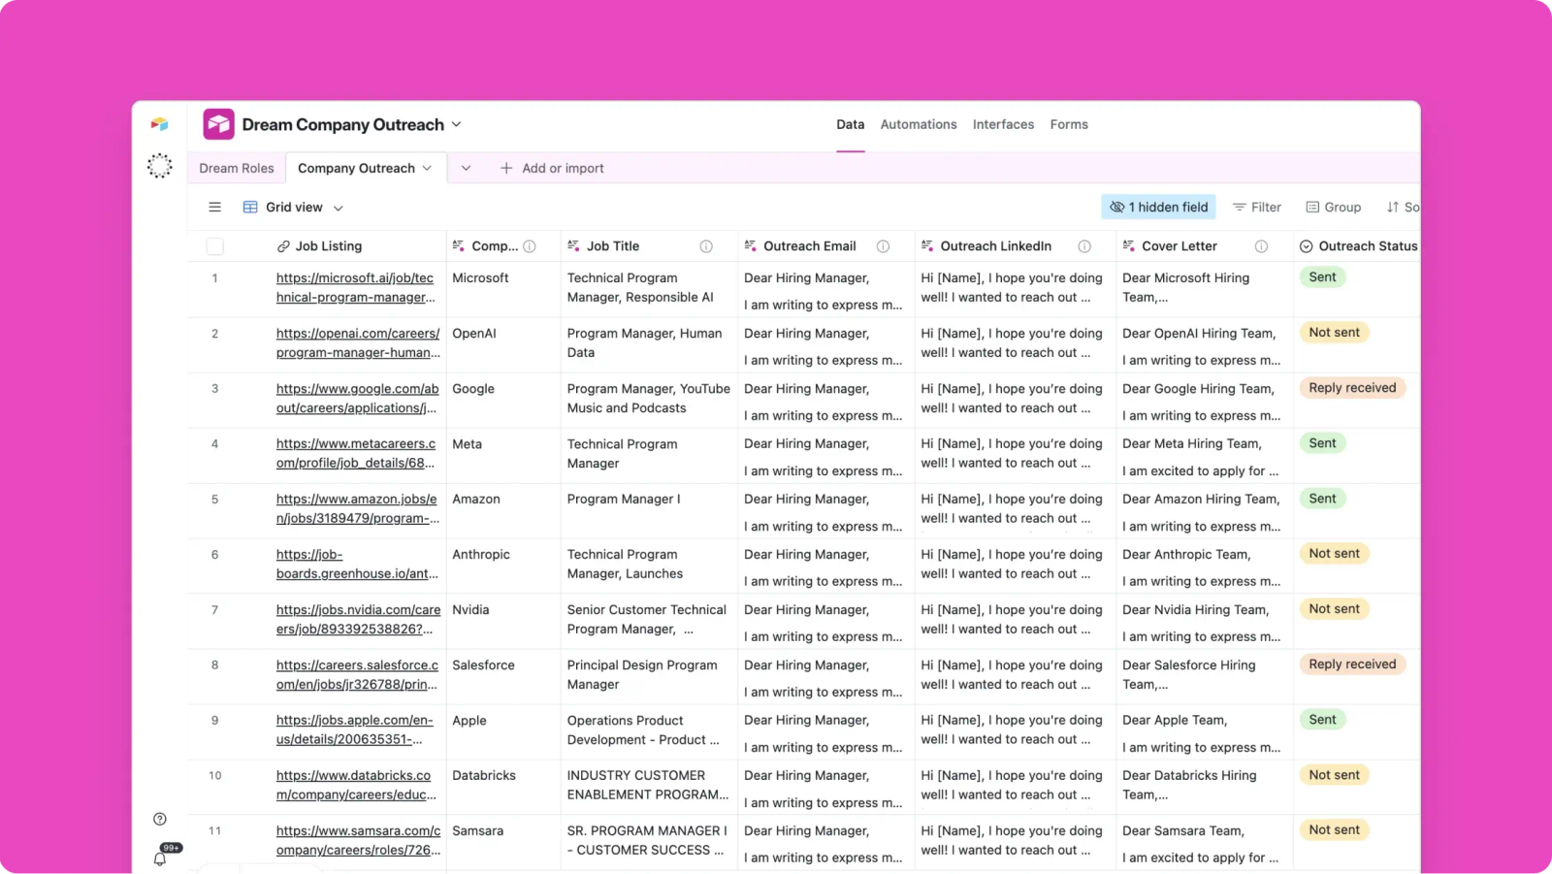Click the info icon in Company column header
Viewport: 1552px width, 874px height.
pos(530,246)
